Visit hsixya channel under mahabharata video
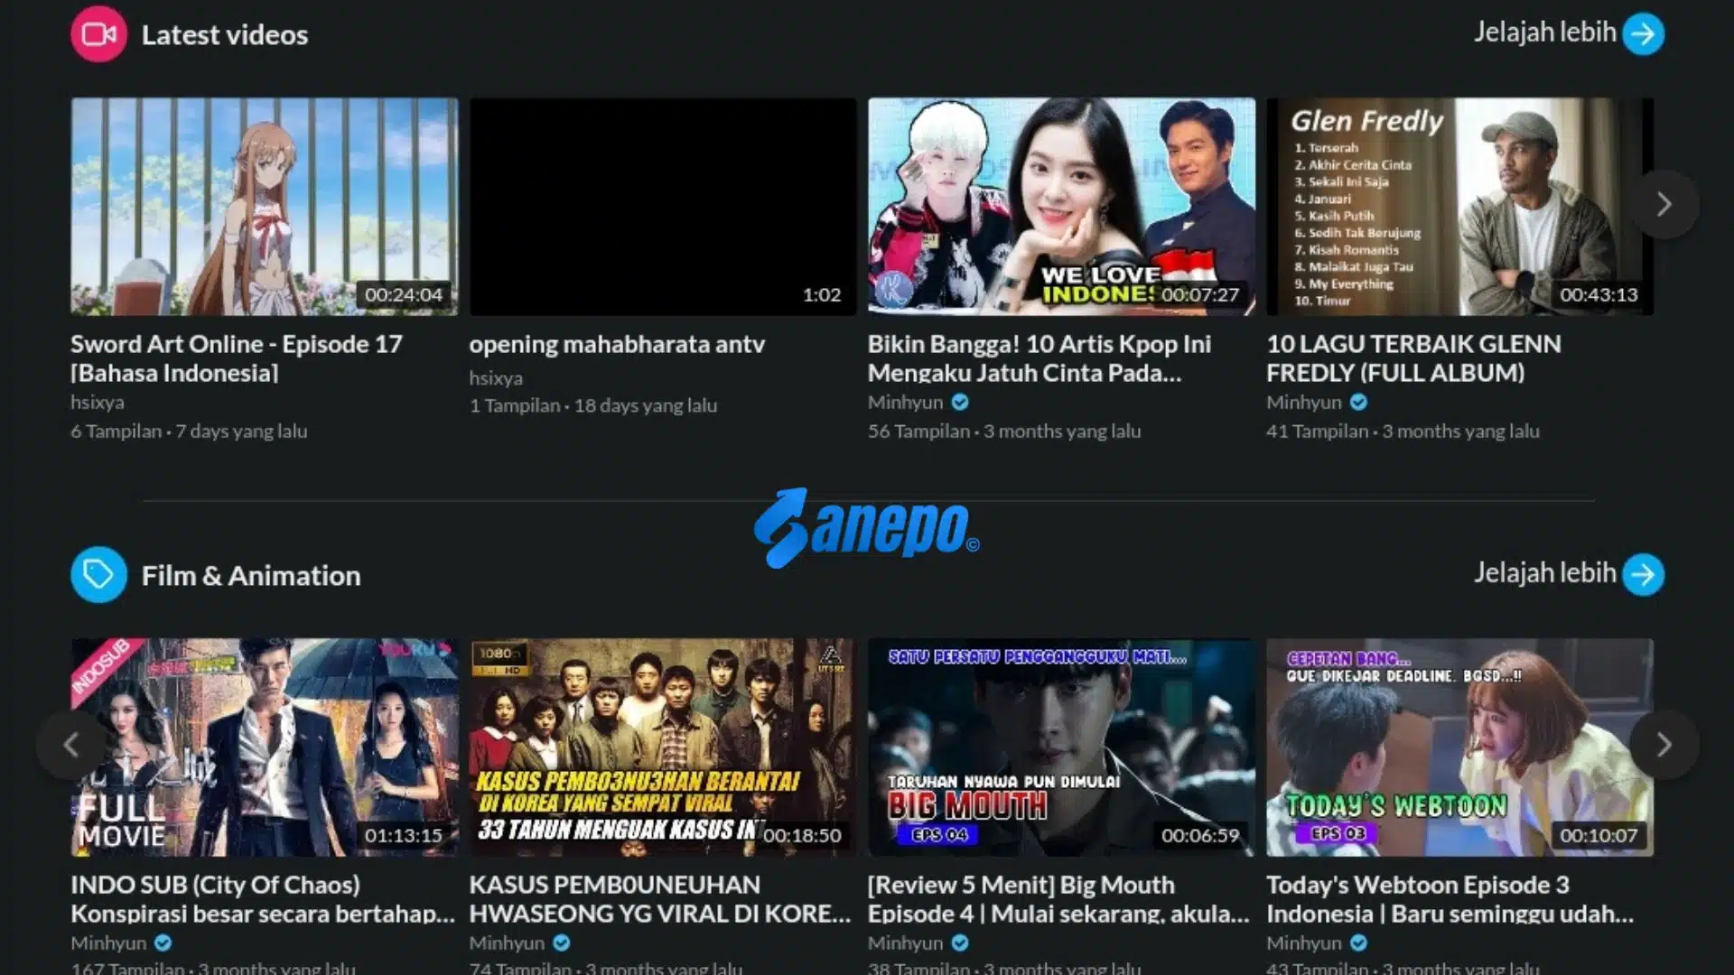1734x975 pixels. tap(496, 377)
